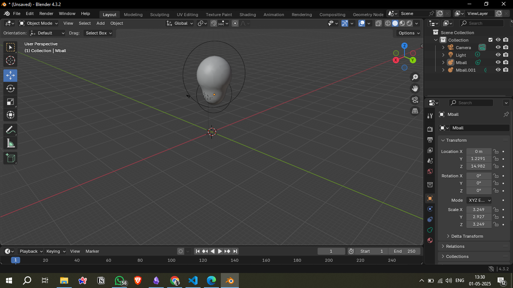Click the viewport zoom magnifier icon
The width and height of the screenshot is (513, 288).
pos(415,77)
